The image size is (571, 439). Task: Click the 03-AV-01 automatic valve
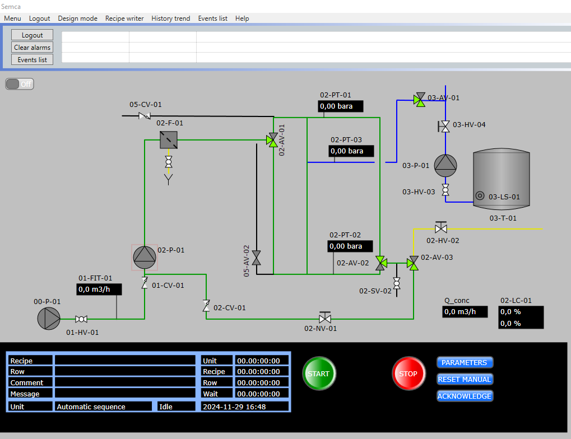point(419,100)
